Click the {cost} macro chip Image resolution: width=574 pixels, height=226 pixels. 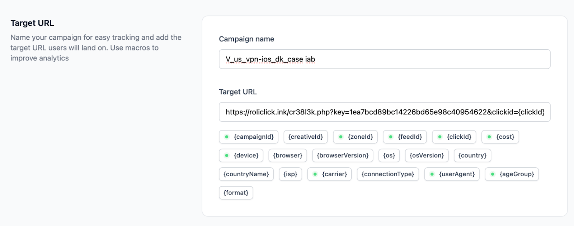[500, 137]
